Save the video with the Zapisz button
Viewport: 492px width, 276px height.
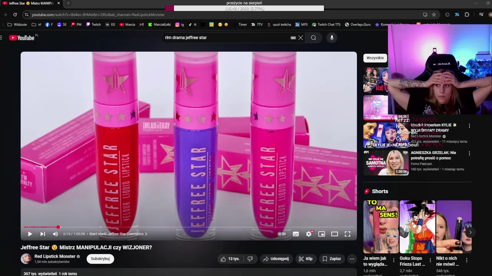pyautogui.click(x=332, y=259)
